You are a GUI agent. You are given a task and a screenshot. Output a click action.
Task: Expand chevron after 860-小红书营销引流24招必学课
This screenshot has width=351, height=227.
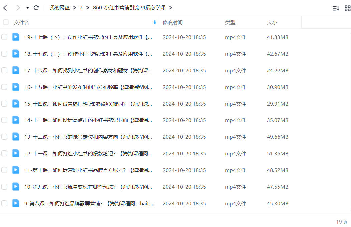point(171,8)
